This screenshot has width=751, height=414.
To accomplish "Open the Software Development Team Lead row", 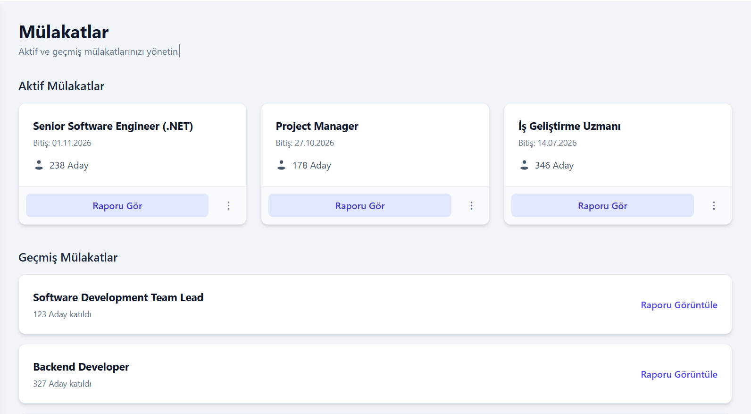I will pyautogui.click(x=118, y=298).
